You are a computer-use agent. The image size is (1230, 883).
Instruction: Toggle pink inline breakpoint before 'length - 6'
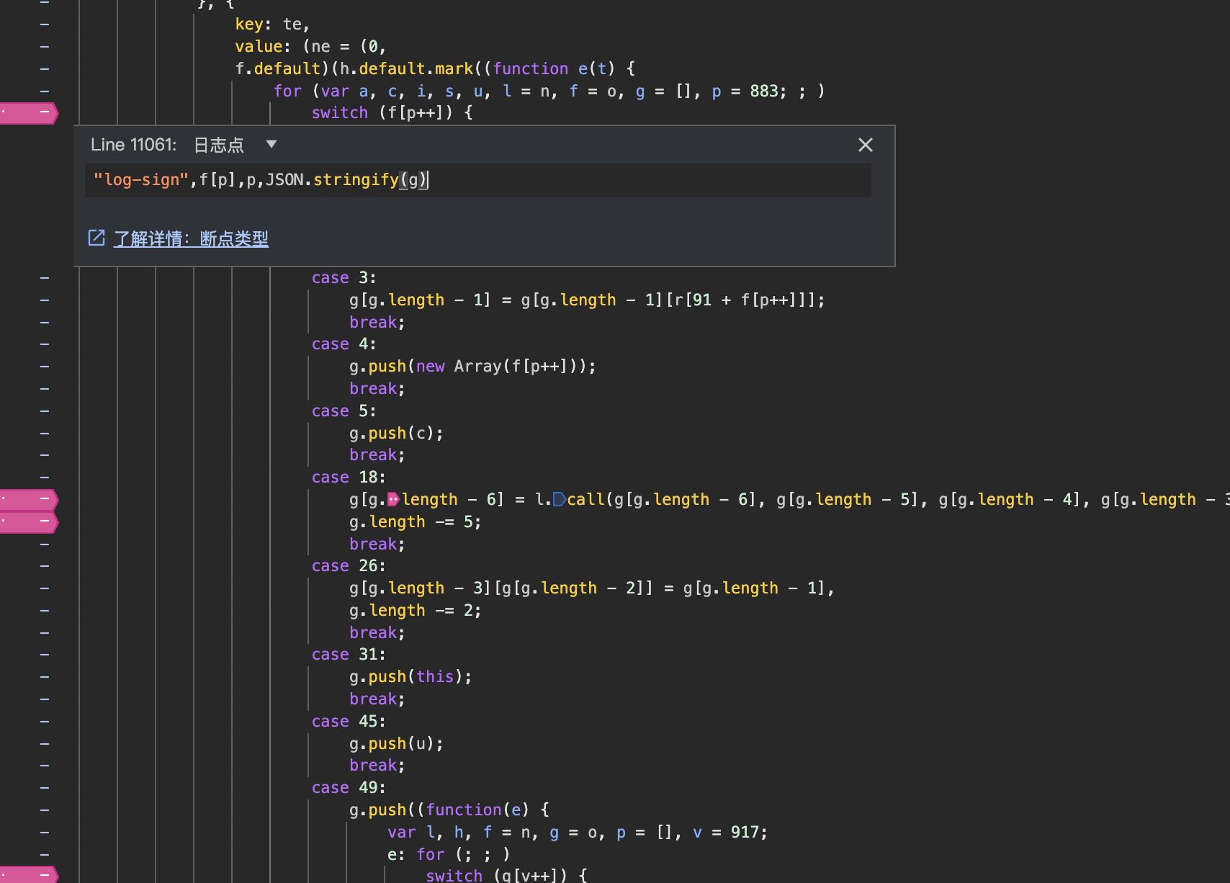[393, 499]
